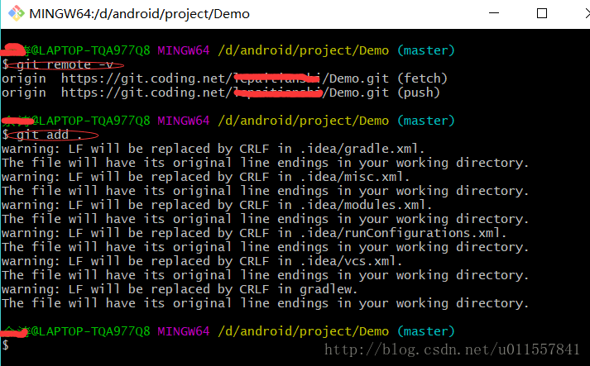
Task: Click warning line mentioning .idea/vcs.xml
Action: pos(202,261)
